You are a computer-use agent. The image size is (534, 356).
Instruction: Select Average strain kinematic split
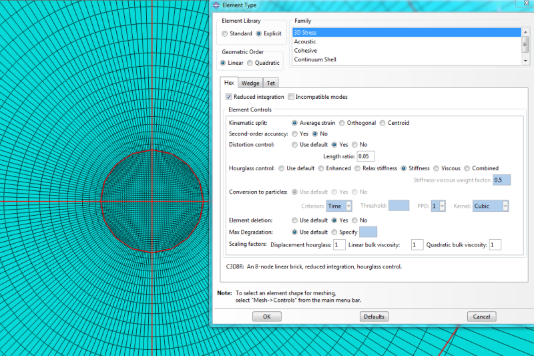(x=294, y=123)
